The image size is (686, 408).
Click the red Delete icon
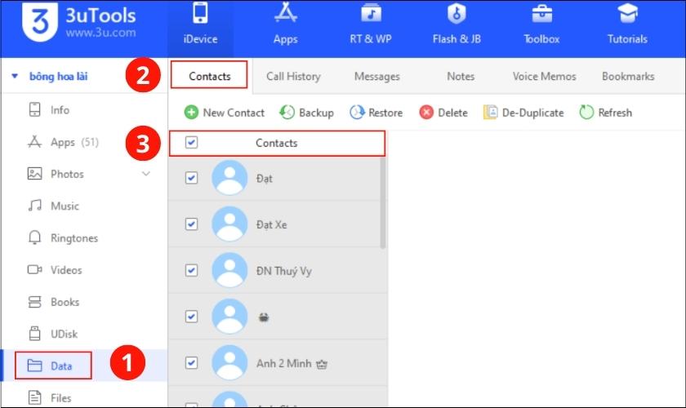tap(426, 113)
